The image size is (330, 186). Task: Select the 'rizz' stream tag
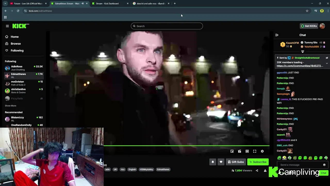coord(123,169)
